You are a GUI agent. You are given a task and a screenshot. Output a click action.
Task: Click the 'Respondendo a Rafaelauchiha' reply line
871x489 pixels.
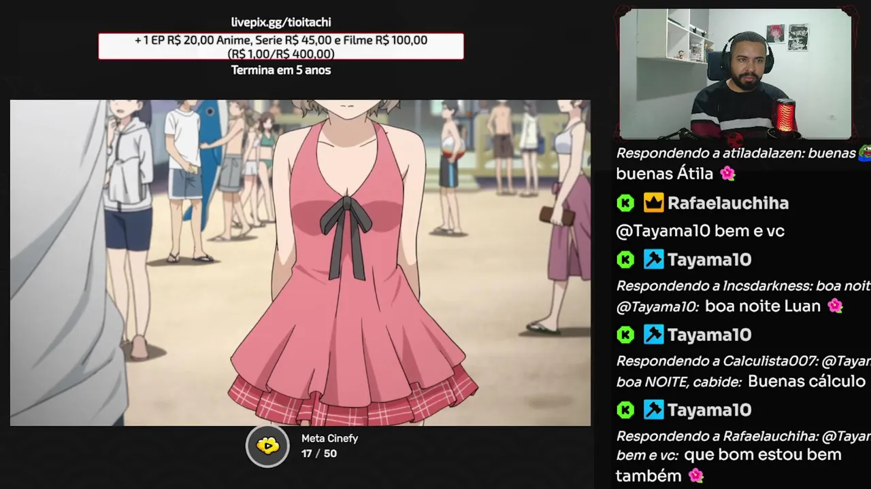pyautogui.click(x=743, y=437)
